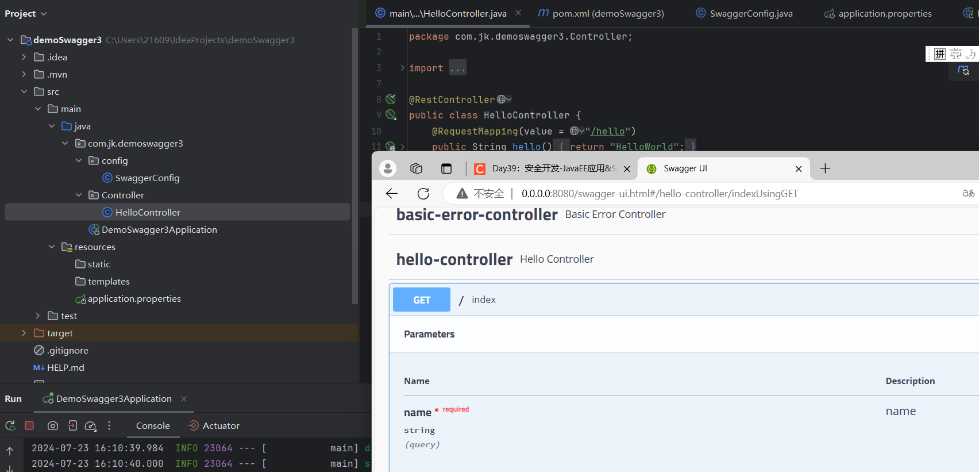Select HelloController in project tree
979x472 pixels.
[141, 212]
